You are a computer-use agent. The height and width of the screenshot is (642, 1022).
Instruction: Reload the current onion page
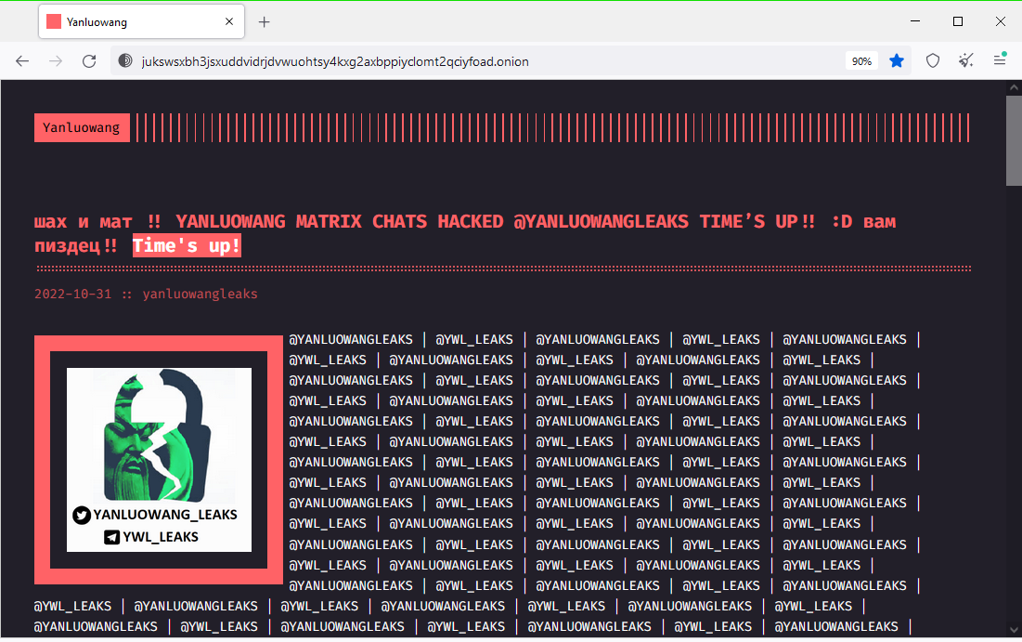(89, 61)
